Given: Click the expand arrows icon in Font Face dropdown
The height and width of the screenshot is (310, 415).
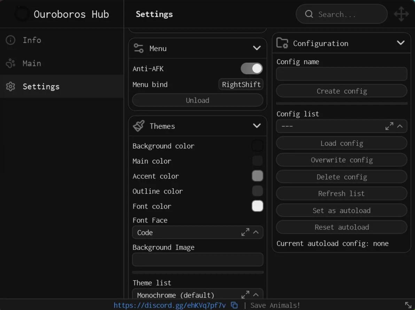Looking at the screenshot, I should [x=245, y=232].
